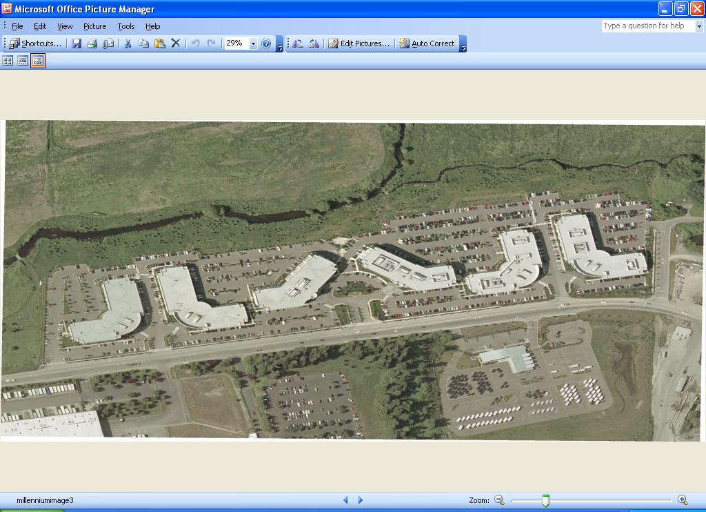Click the Print icon
The width and height of the screenshot is (706, 512).
[92, 43]
